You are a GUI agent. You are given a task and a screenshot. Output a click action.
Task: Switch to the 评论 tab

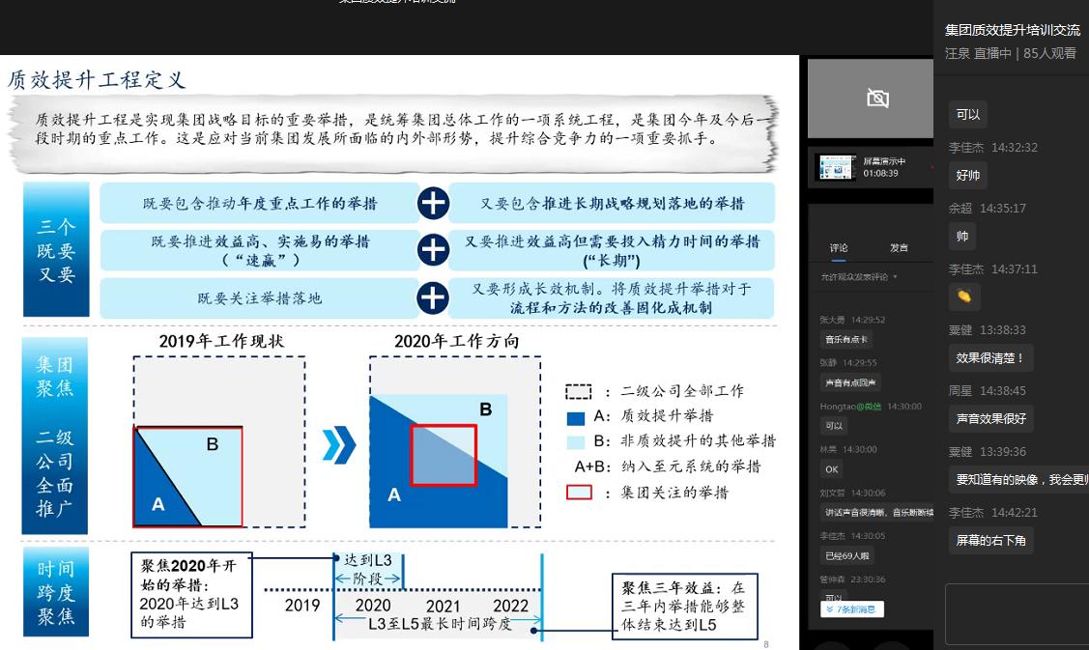click(839, 248)
